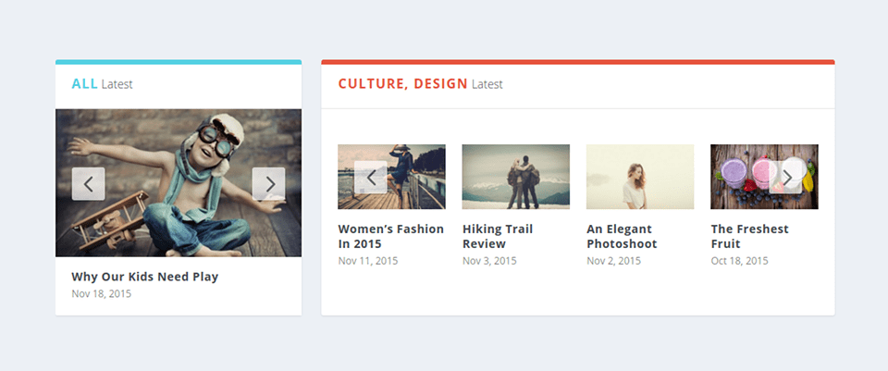Click previous arrow in Culture, Design carousel
888x371 pixels.
371,177
